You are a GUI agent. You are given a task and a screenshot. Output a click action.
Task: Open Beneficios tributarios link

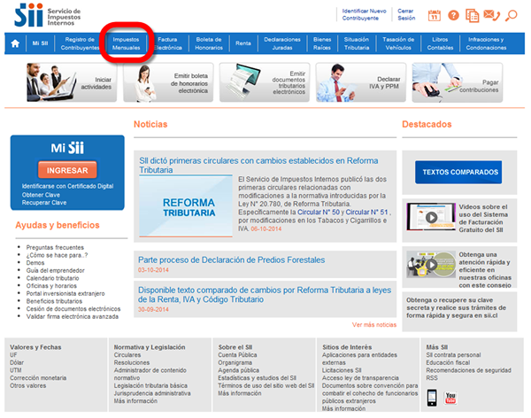tap(54, 301)
